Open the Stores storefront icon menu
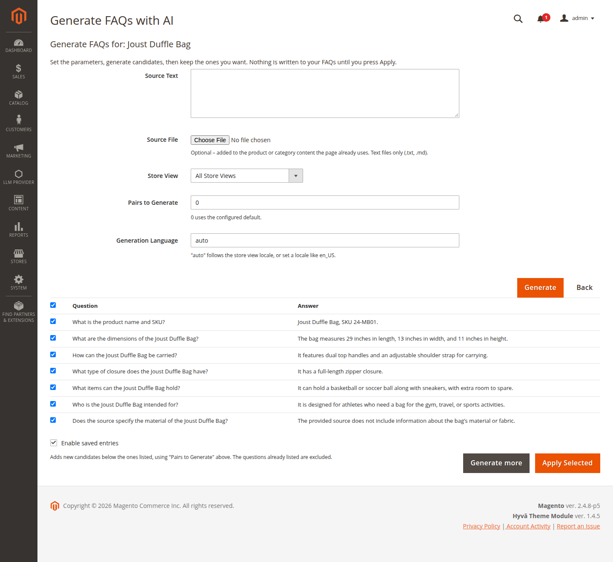Screen dimensions: 613x562 (x=19, y=253)
